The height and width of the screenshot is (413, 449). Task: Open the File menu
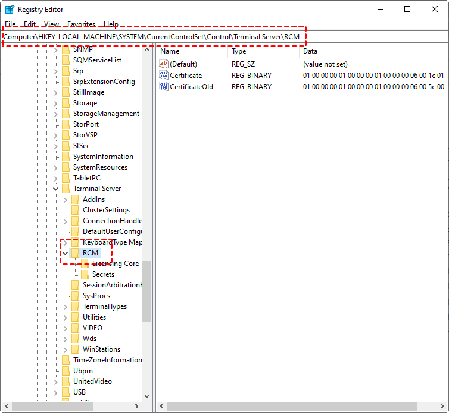[10, 24]
